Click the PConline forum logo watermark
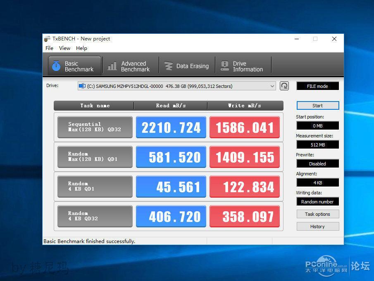Image resolution: width=374 pixels, height=281 pixels. click(327, 266)
